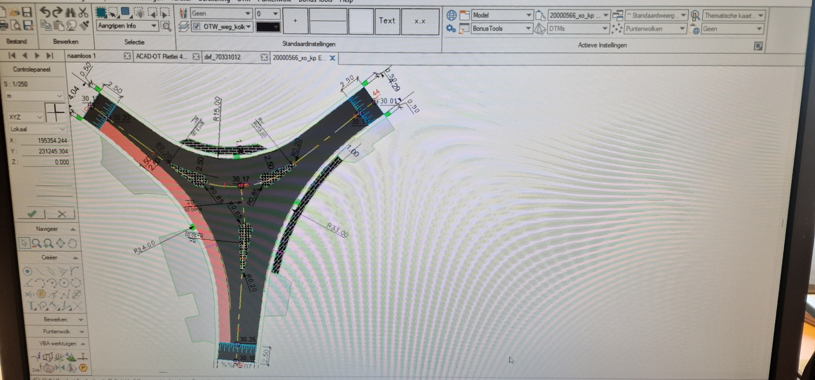Open the print preview magnifier icon
The image size is (815, 380).
(x=16, y=26)
